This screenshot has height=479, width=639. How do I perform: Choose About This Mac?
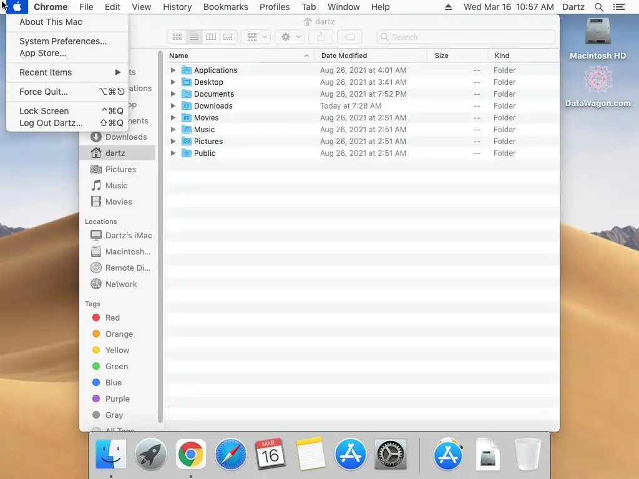tap(67, 22)
